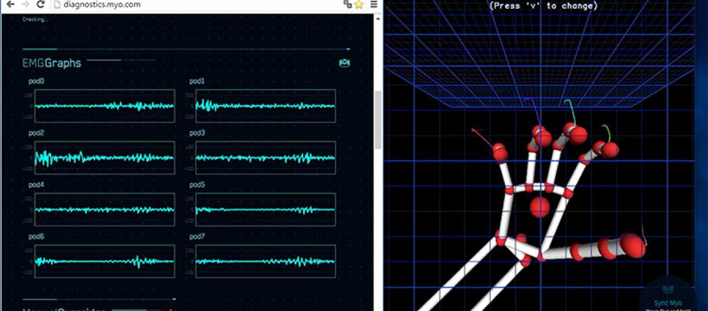Open the pod6 EMG graph
Screen dimensions: 708x311
click(104, 262)
